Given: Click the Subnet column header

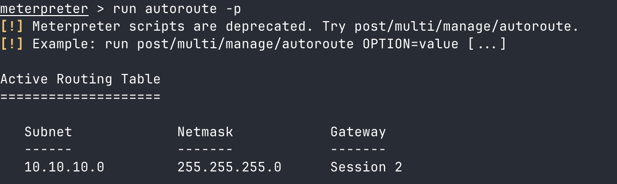Looking at the screenshot, I should [48, 132].
